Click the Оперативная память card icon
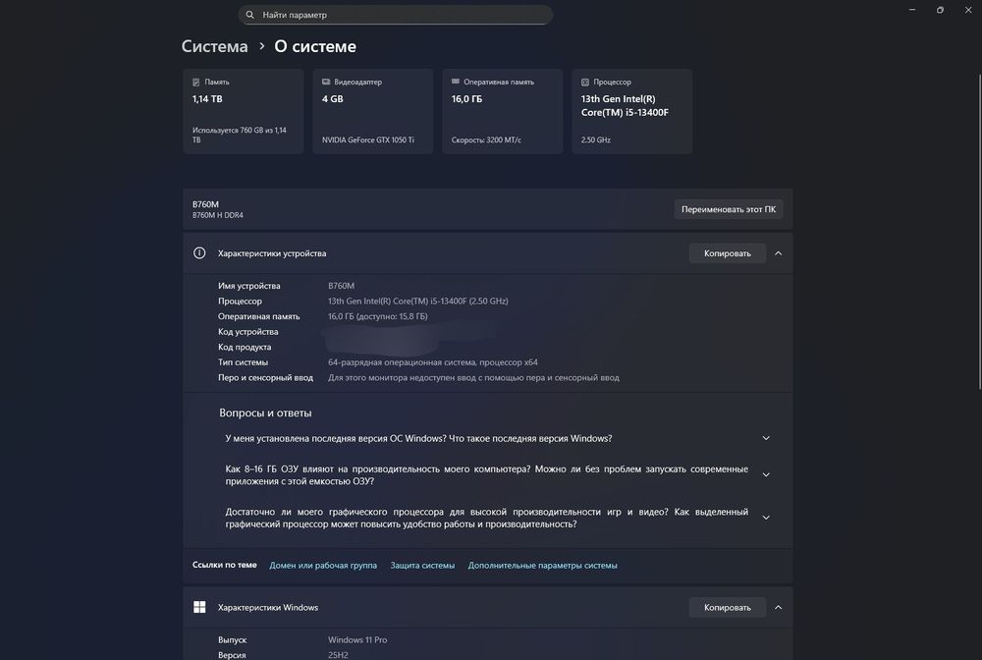The height and width of the screenshot is (660, 982). (x=456, y=82)
